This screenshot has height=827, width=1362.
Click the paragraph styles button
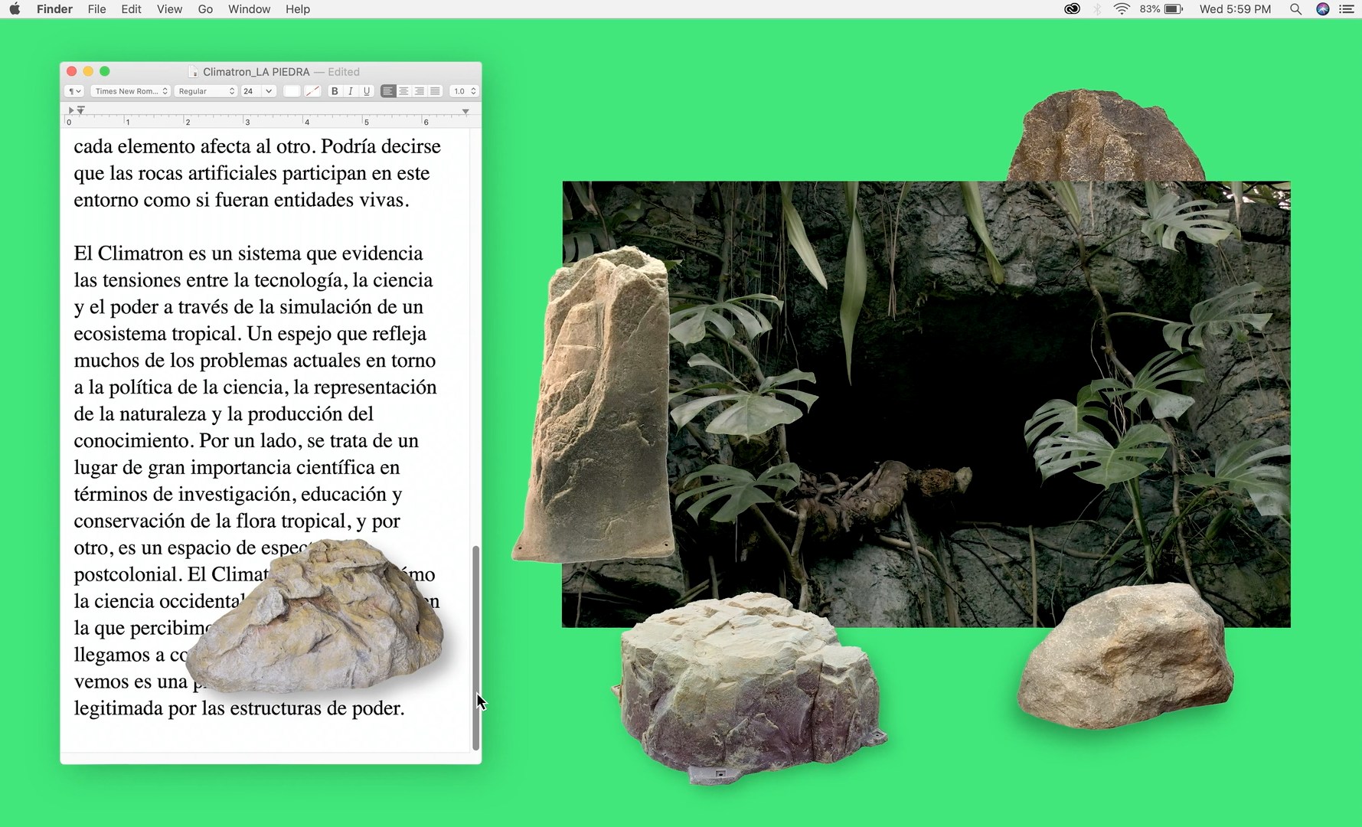(73, 91)
